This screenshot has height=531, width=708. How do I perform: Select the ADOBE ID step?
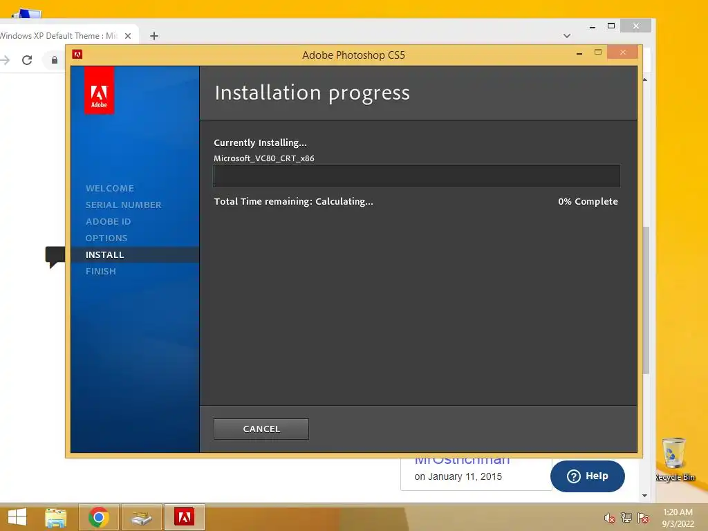[109, 222]
